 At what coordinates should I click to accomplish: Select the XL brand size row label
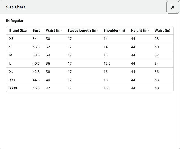pyautogui.click(x=11, y=72)
